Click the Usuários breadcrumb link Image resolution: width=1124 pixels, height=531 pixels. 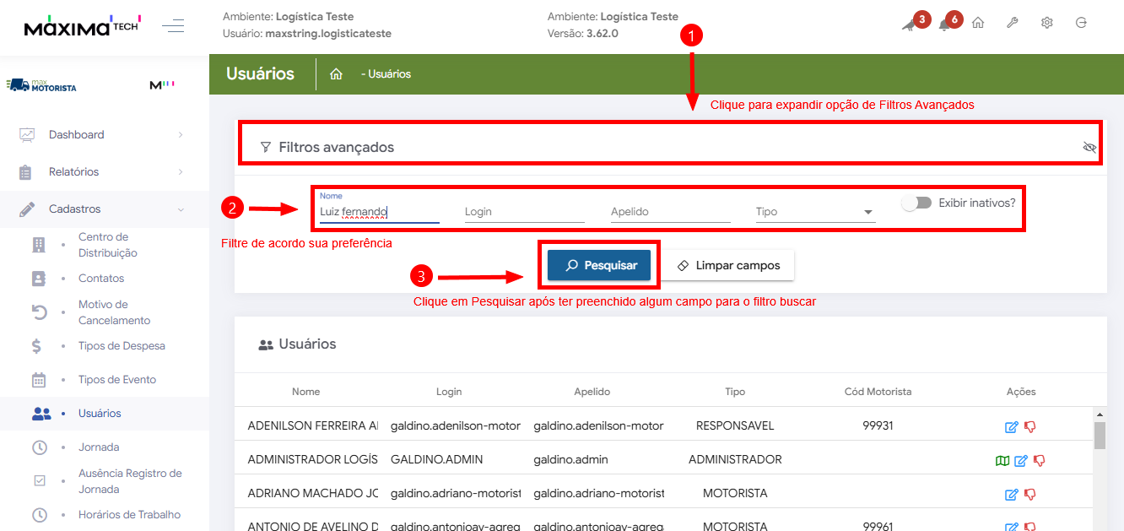point(389,74)
